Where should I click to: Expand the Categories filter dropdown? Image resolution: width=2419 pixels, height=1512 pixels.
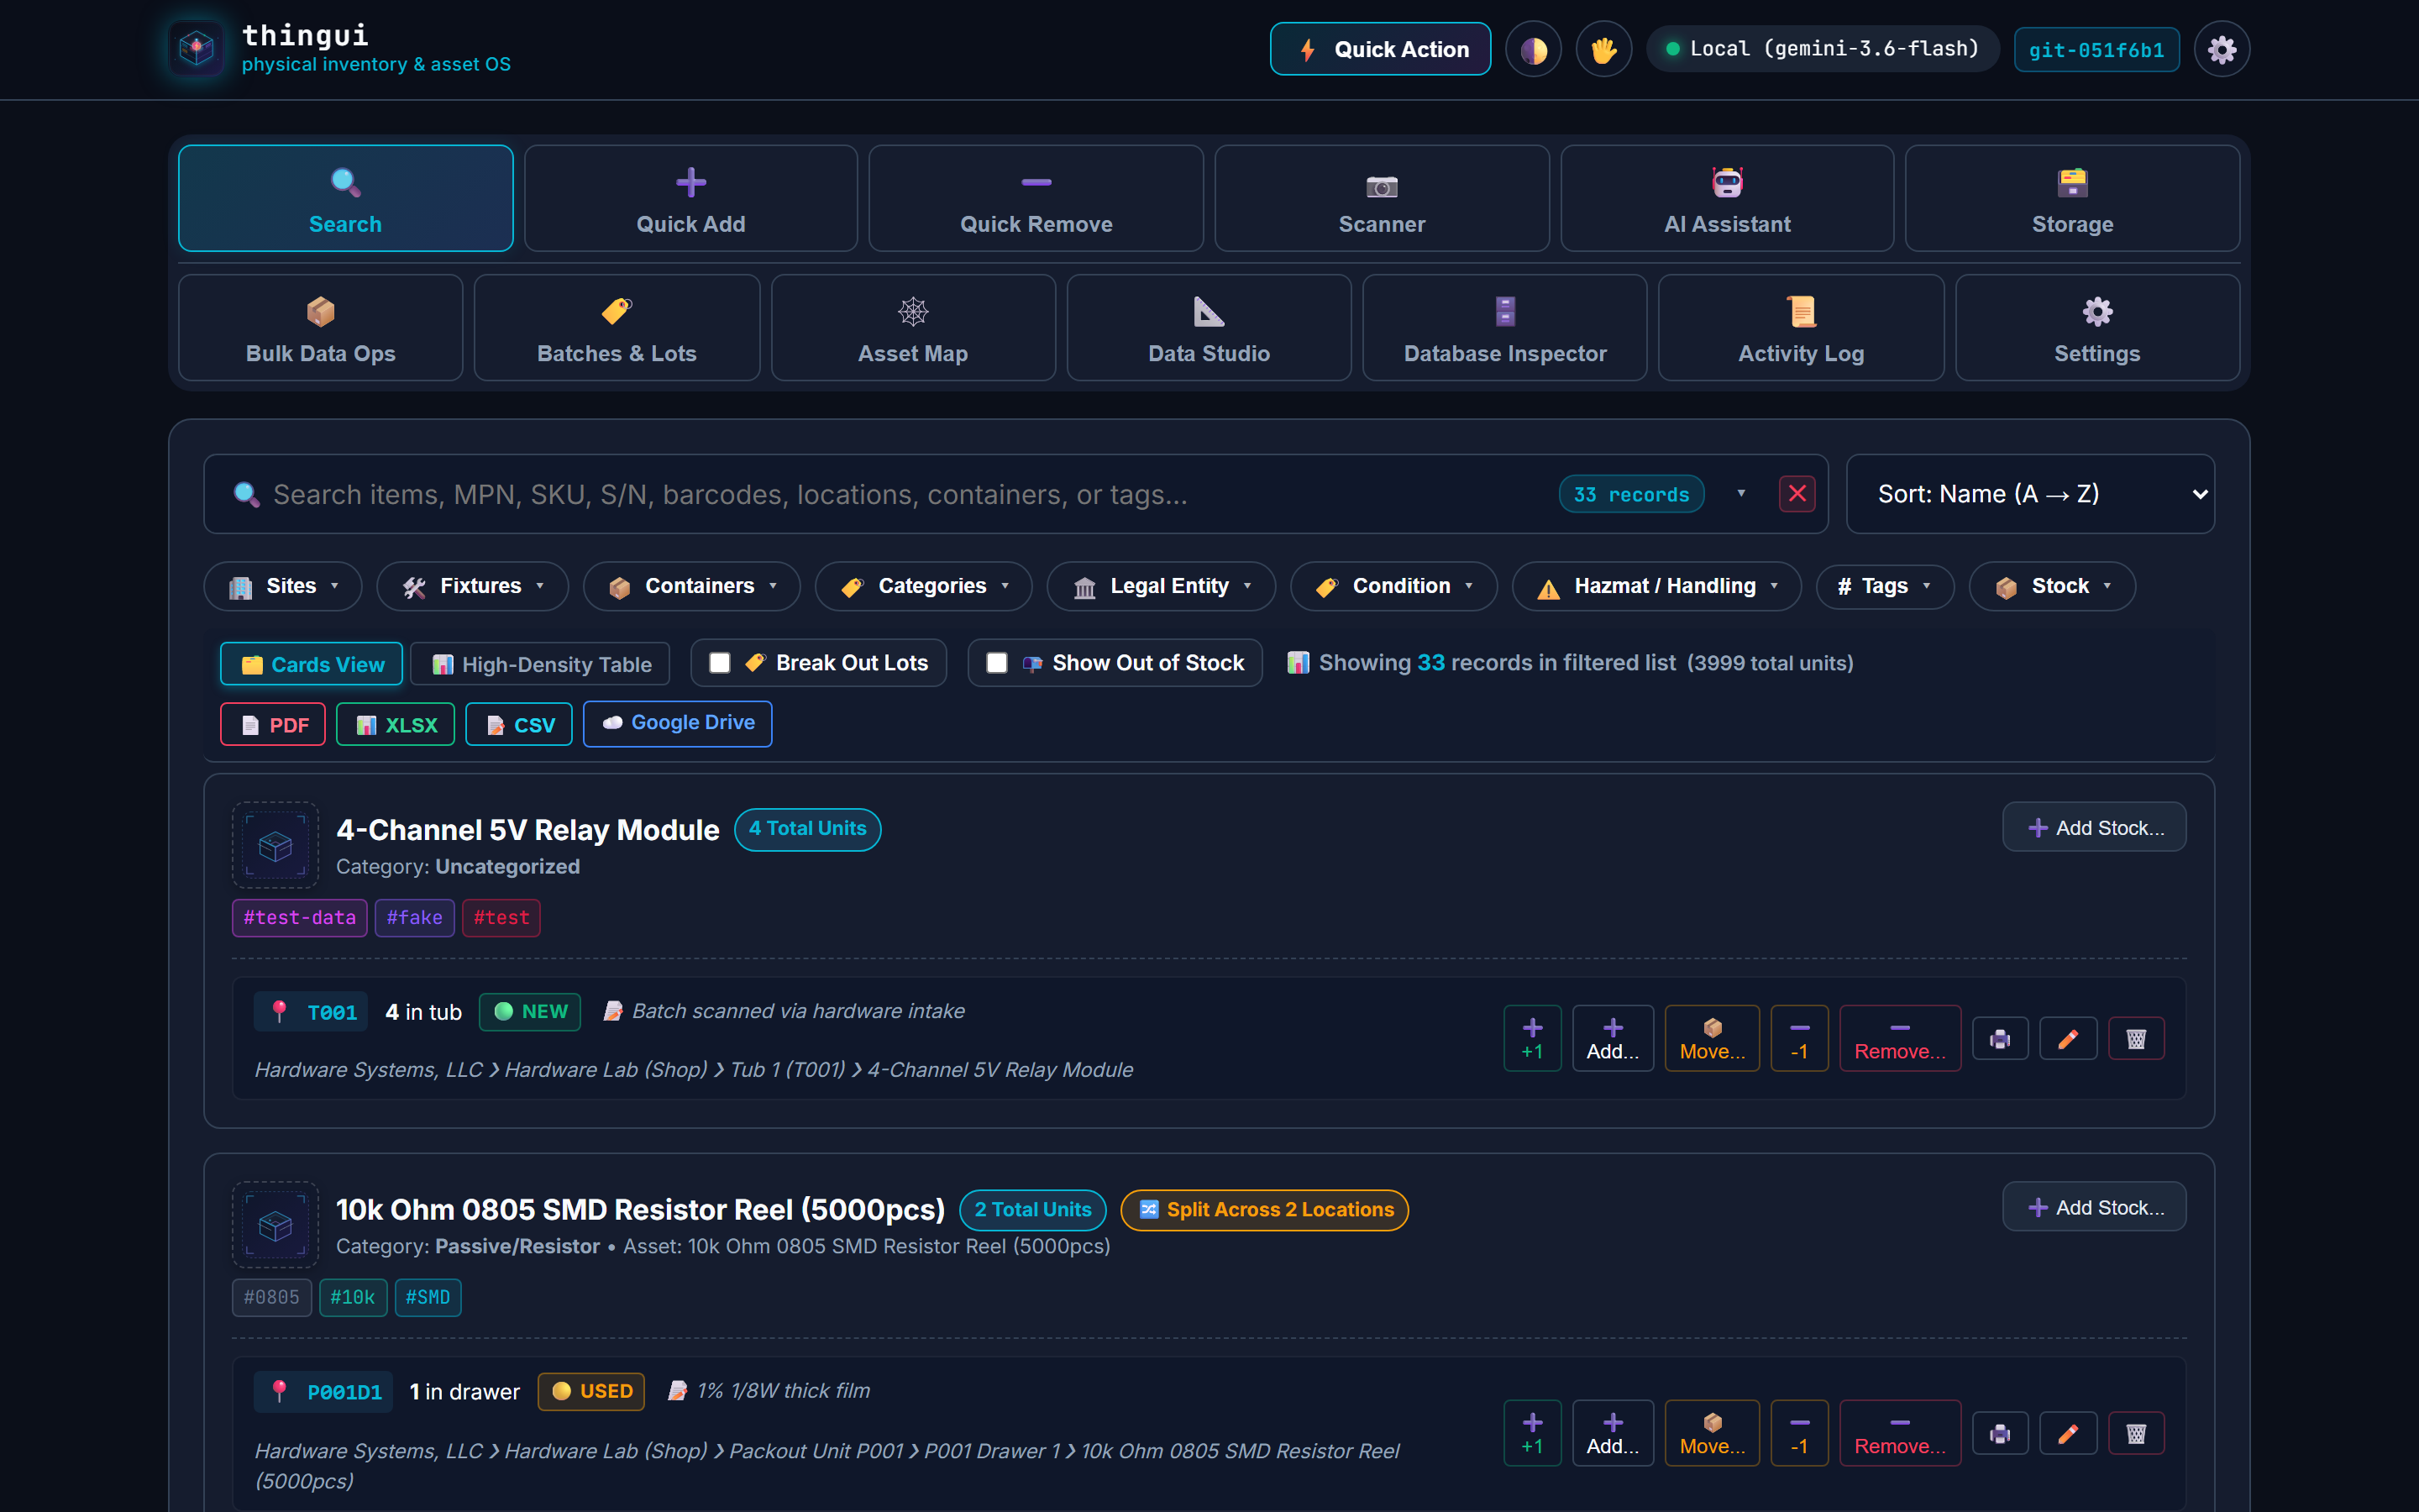[x=924, y=586]
